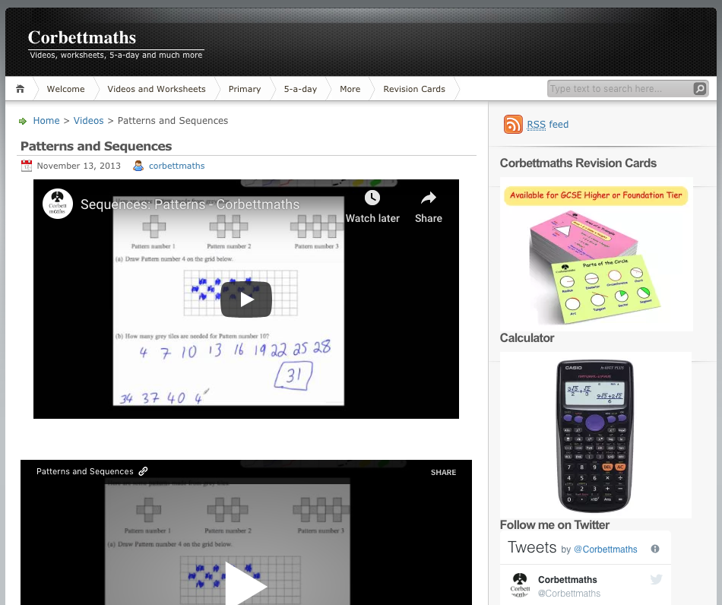The width and height of the screenshot is (722, 605).
Task: Click the link chain icon beside Patterns and Sequences
Action: click(x=143, y=471)
